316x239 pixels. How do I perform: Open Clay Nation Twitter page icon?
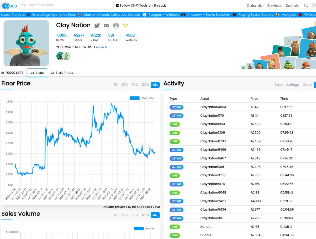click(97, 26)
